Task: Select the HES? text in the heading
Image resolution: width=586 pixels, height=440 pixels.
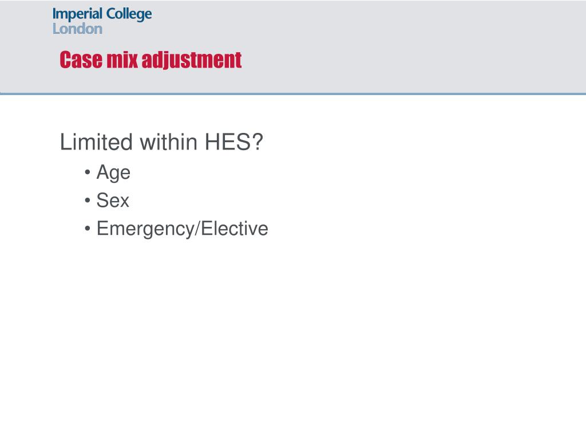Action: coord(234,142)
